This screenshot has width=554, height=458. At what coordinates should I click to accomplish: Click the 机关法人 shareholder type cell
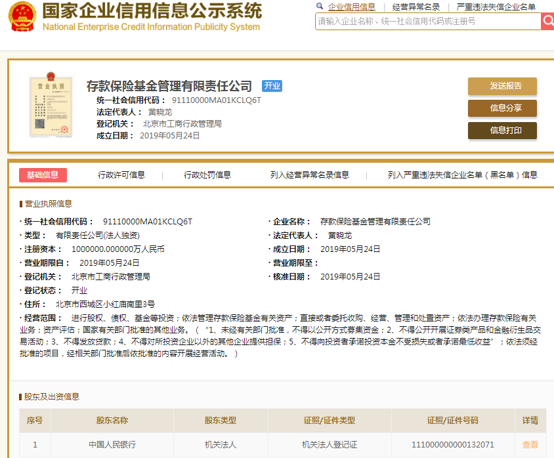click(x=221, y=445)
